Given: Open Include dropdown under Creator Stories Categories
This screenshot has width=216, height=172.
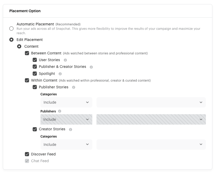Looking at the screenshot, I should click(66, 145).
